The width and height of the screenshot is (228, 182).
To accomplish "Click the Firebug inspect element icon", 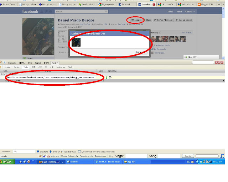I will click(x=5, y=63).
